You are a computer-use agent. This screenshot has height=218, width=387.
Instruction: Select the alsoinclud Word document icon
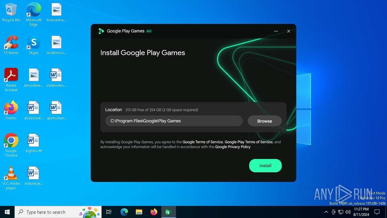[x=34, y=111]
